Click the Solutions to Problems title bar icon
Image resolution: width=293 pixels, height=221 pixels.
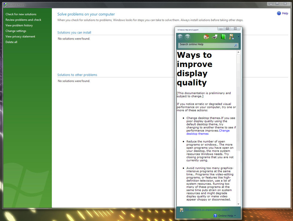pos(5,5)
